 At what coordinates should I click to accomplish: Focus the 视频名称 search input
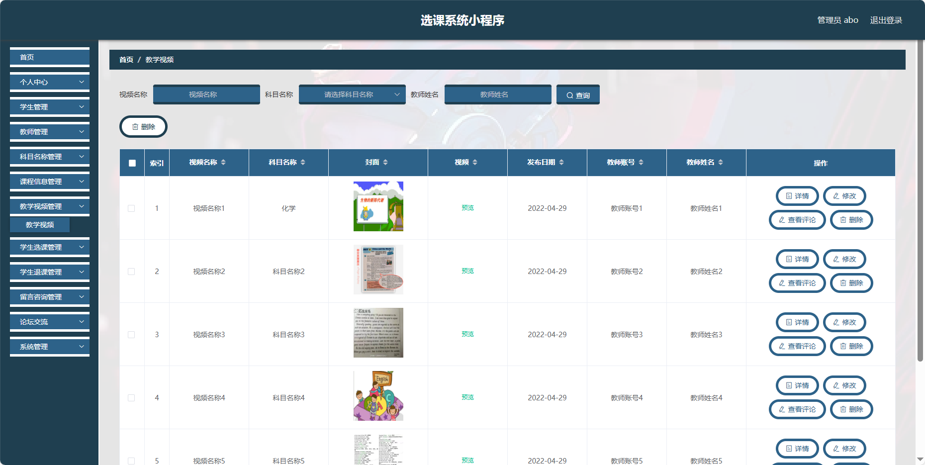pyautogui.click(x=206, y=94)
